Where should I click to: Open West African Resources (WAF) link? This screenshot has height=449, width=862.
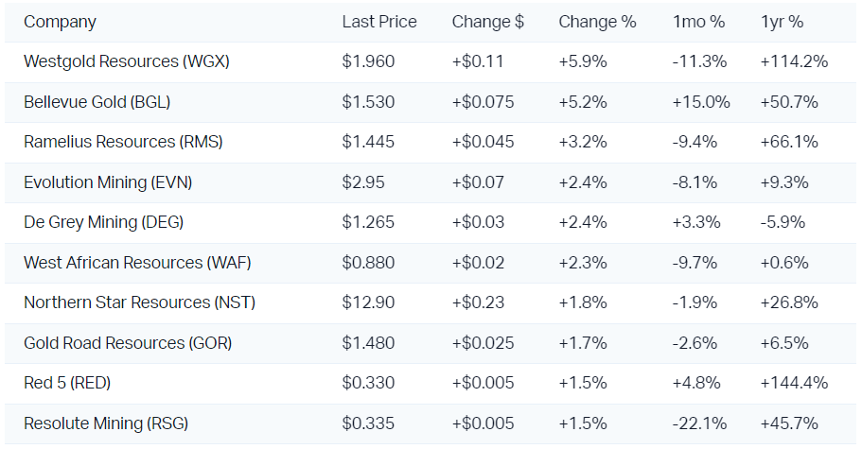[137, 263]
